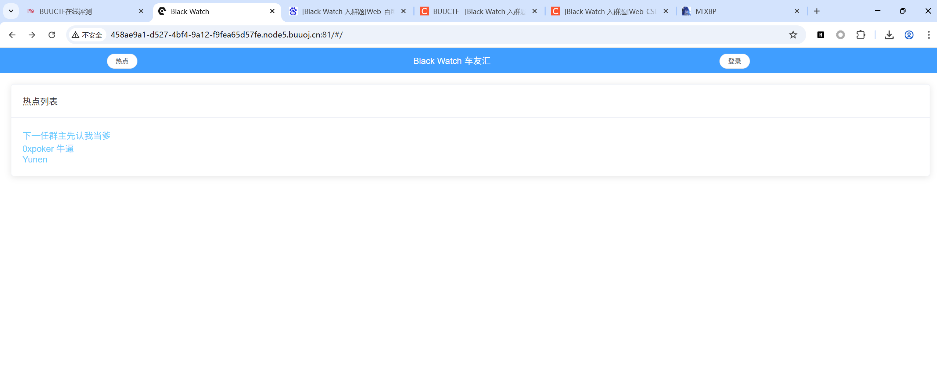This screenshot has height=376, width=937.
Task: Open a new tab with plus button
Action: (x=816, y=11)
